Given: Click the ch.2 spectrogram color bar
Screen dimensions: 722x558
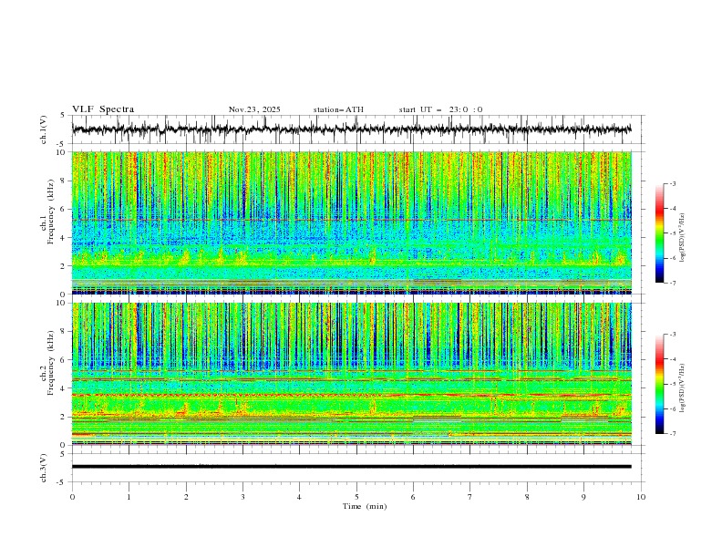Looking at the screenshot, I should tap(659, 384).
